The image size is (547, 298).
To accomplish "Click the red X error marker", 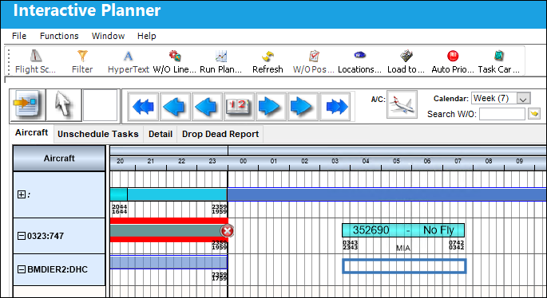I will (227, 230).
